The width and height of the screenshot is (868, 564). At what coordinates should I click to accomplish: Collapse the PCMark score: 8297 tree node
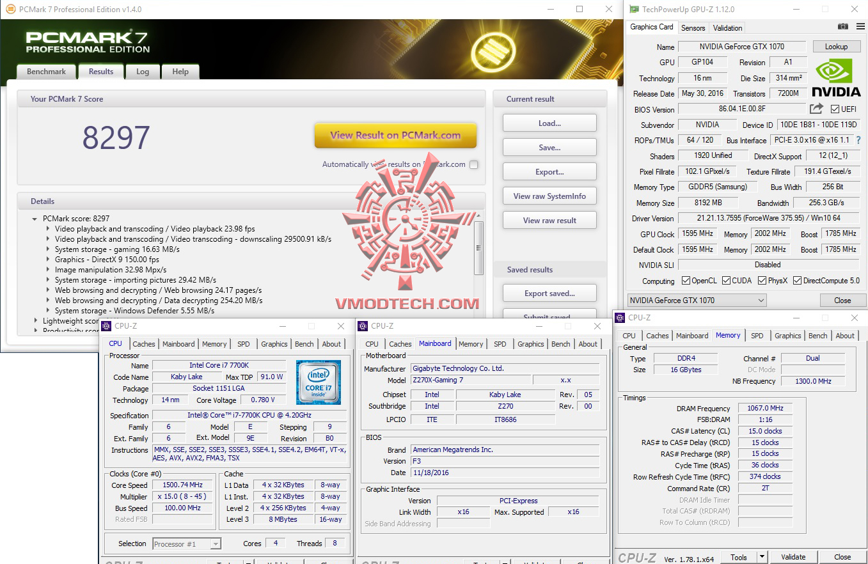coord(35,219)
